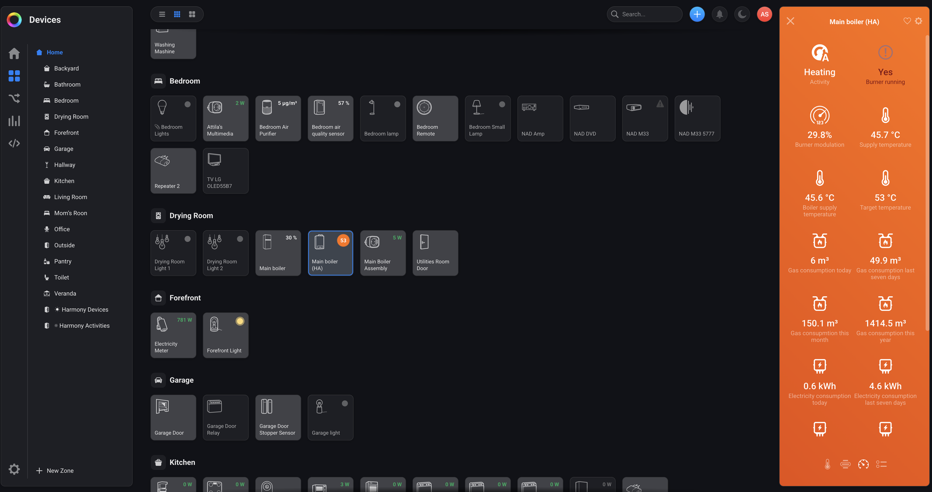The width and height of the screenshot is (932, 492).
Task: Switch to thermometer tab in boiler panel
Action: 827,464
